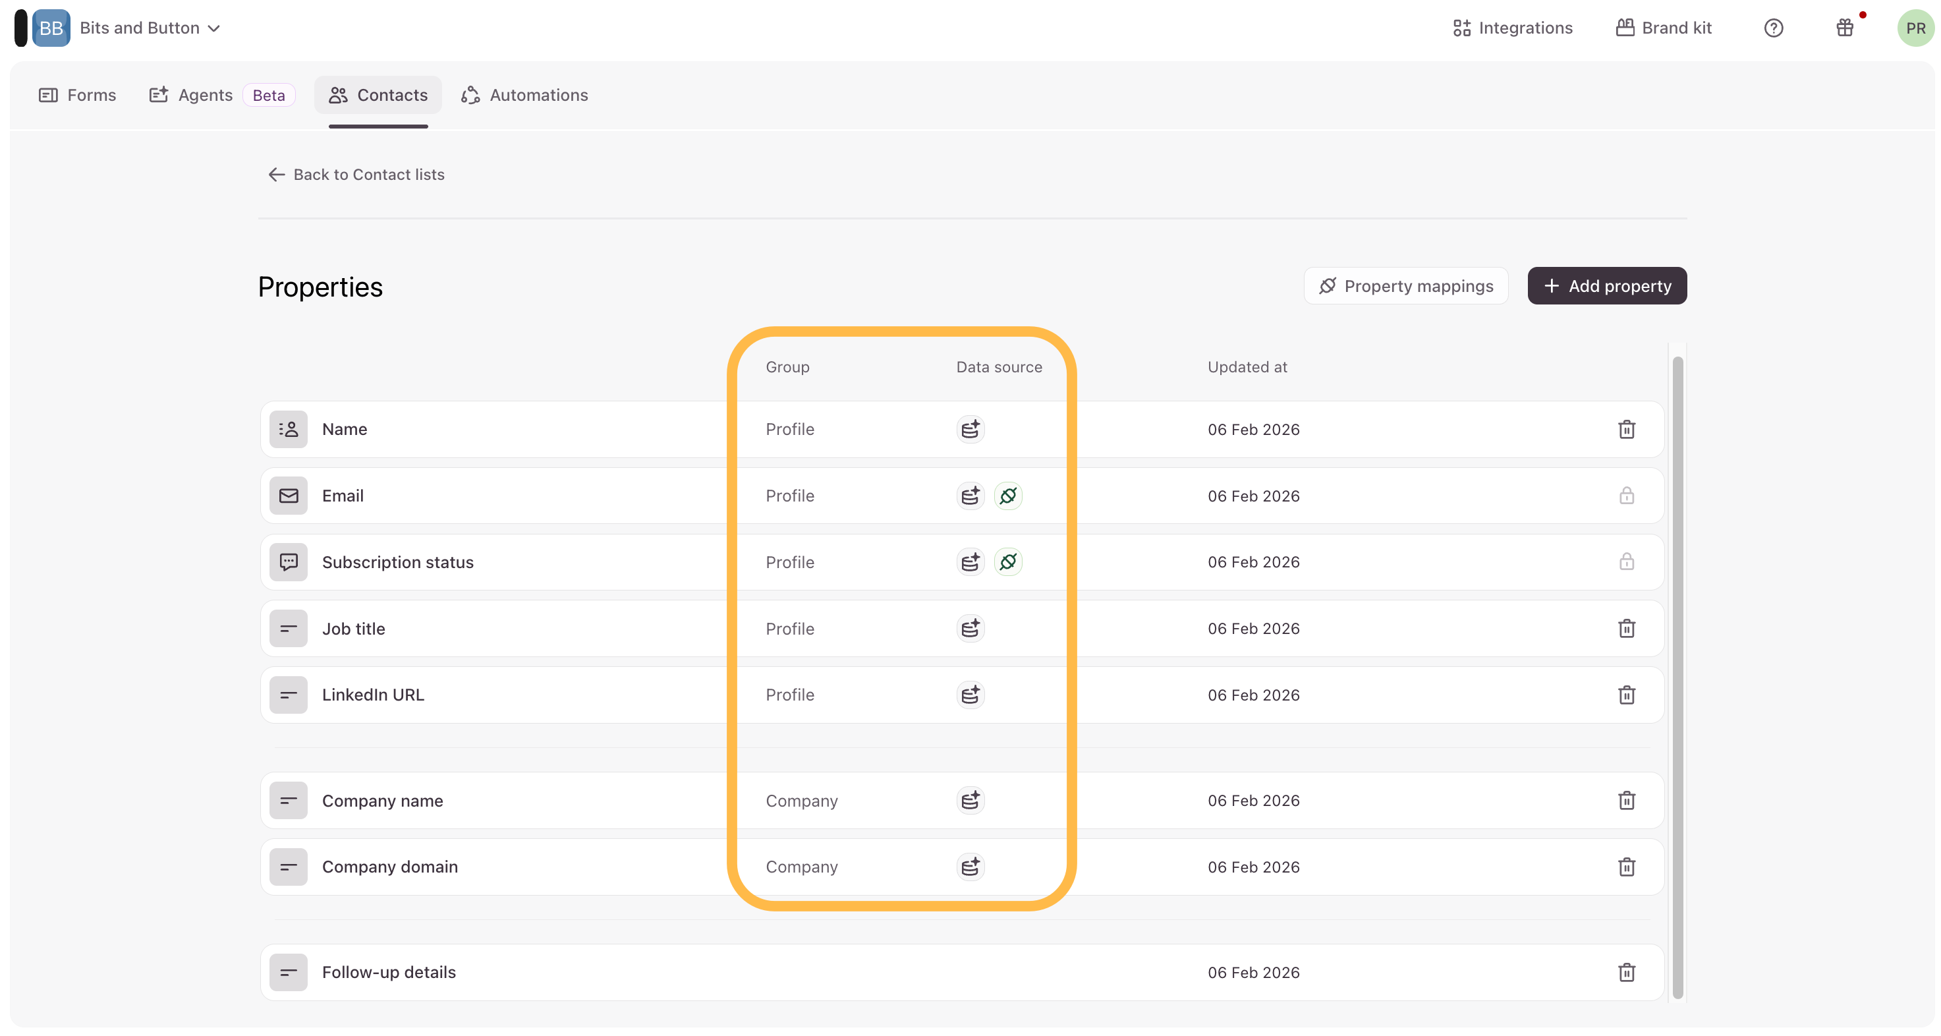The height and width of the screenshot is (1036, 1941).
Task: Click the Add property button
Action: (1606, 286)
